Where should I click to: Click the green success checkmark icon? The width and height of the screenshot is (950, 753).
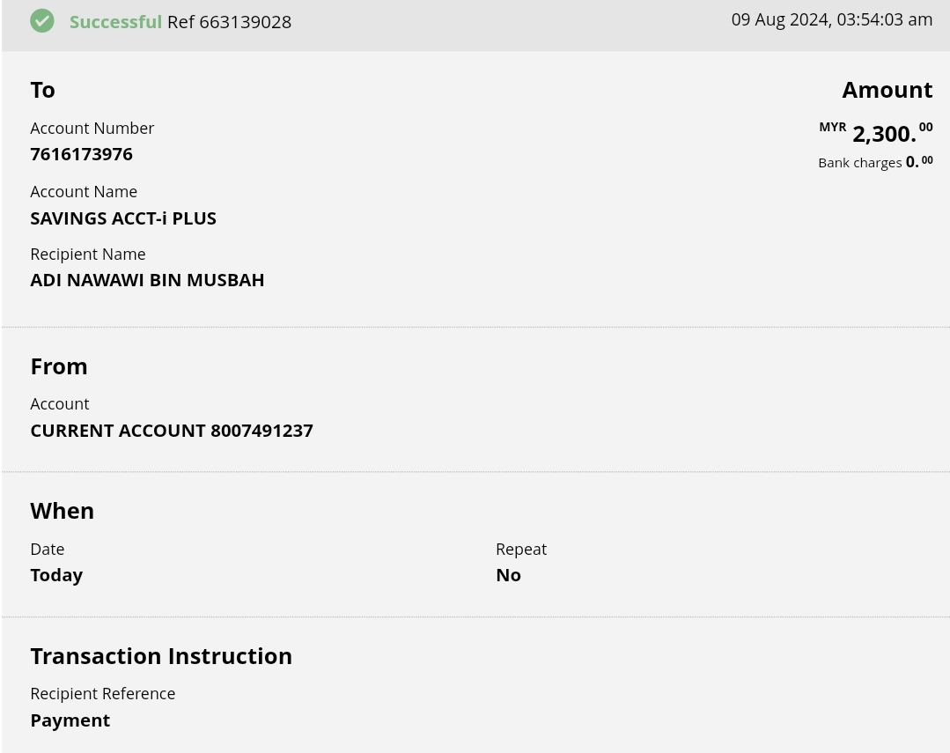[x=42, y=21]
